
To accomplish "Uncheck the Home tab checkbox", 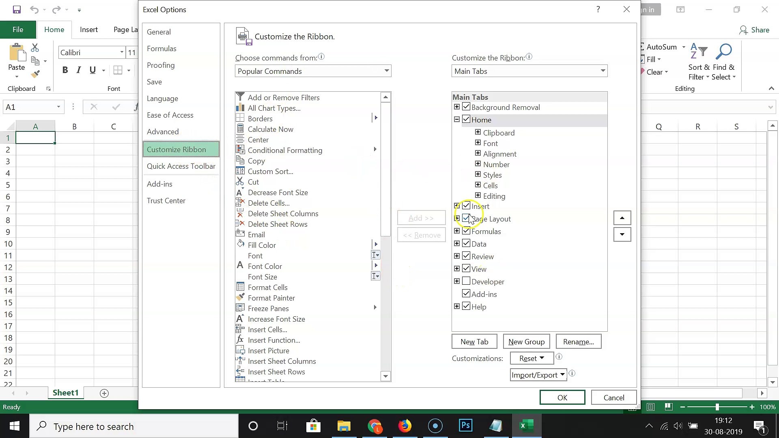I will coord(466,120).
